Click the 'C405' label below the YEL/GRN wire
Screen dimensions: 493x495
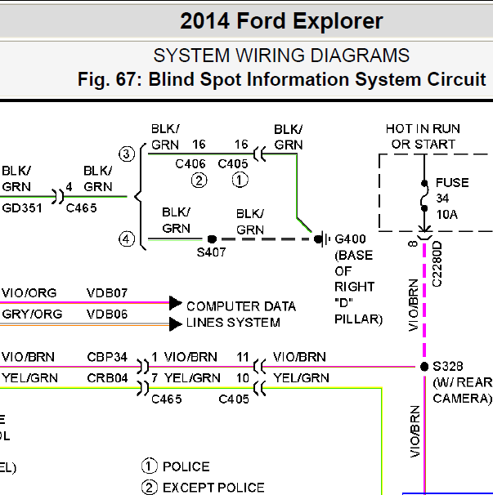pyautogui.click(x=234, y=399)
